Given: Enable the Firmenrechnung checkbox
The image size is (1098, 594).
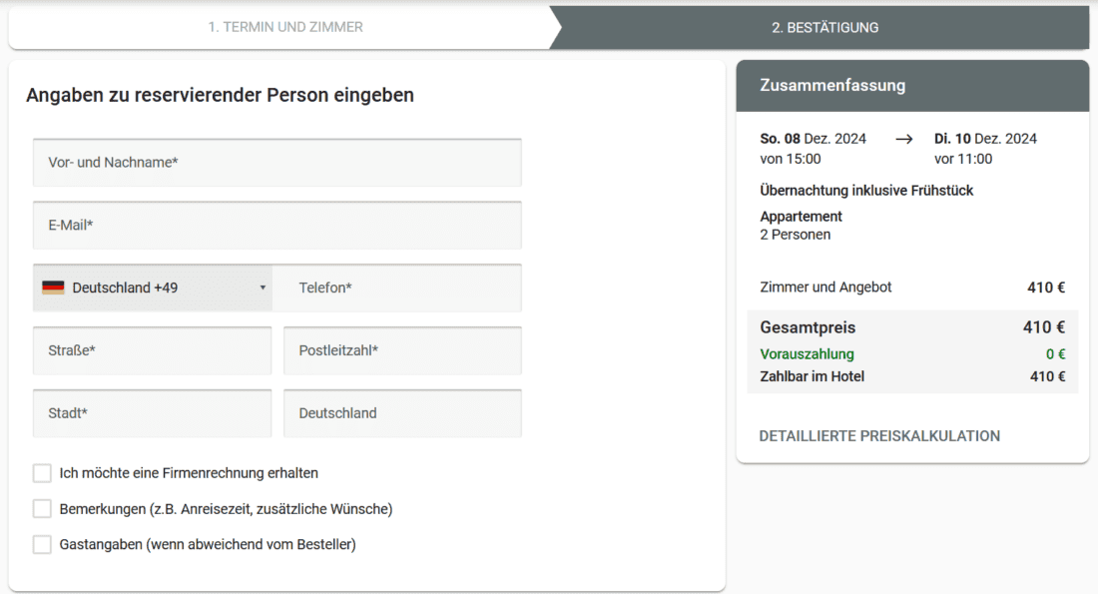Looking at the screenshot, I should pos(42,473).
